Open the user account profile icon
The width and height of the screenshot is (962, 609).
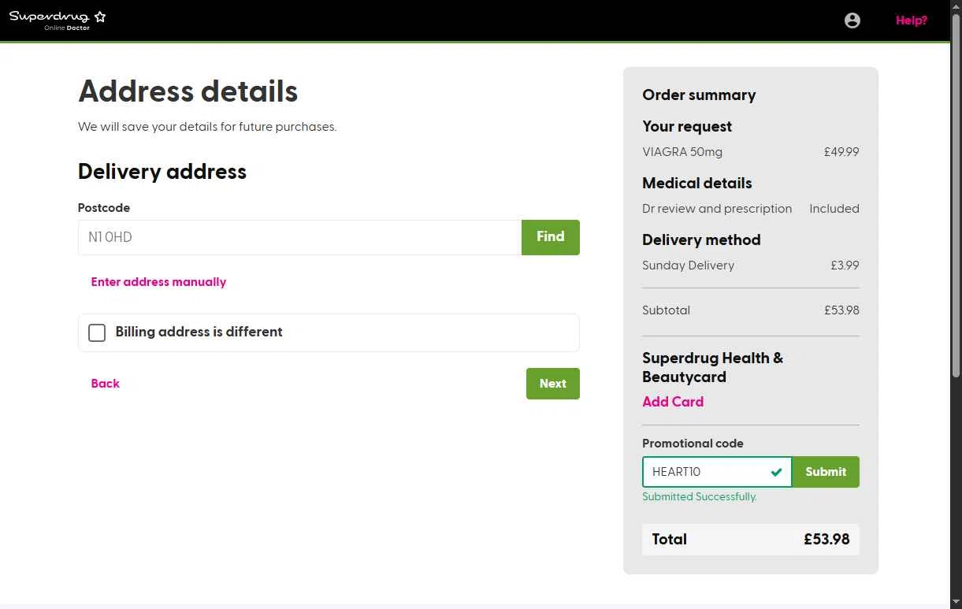tap(852, 20)
